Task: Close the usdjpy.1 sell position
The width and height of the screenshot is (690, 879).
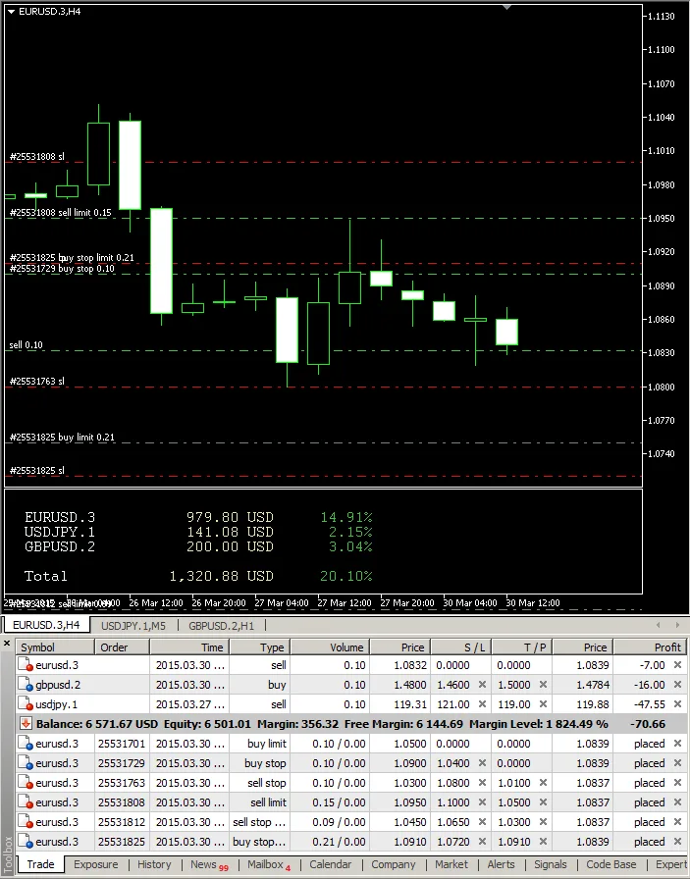Action: click(x=677, y=704)
